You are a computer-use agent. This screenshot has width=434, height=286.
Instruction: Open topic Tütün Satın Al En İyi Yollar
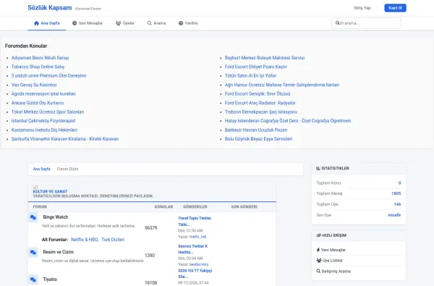click(250, 75)
